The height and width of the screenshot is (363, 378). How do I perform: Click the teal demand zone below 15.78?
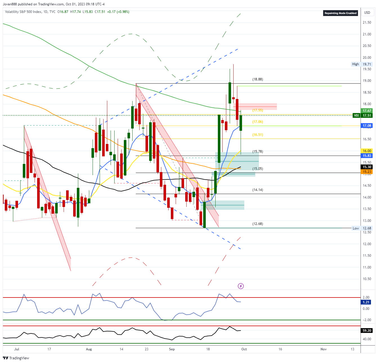[237, 161]
